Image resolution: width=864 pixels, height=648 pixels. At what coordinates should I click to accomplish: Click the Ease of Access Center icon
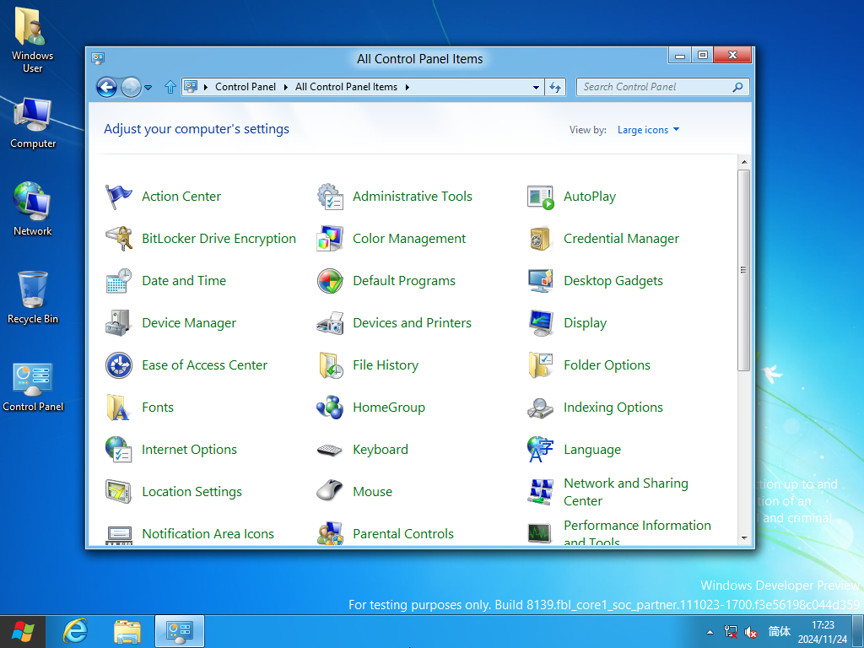click(x=118, y=365)
